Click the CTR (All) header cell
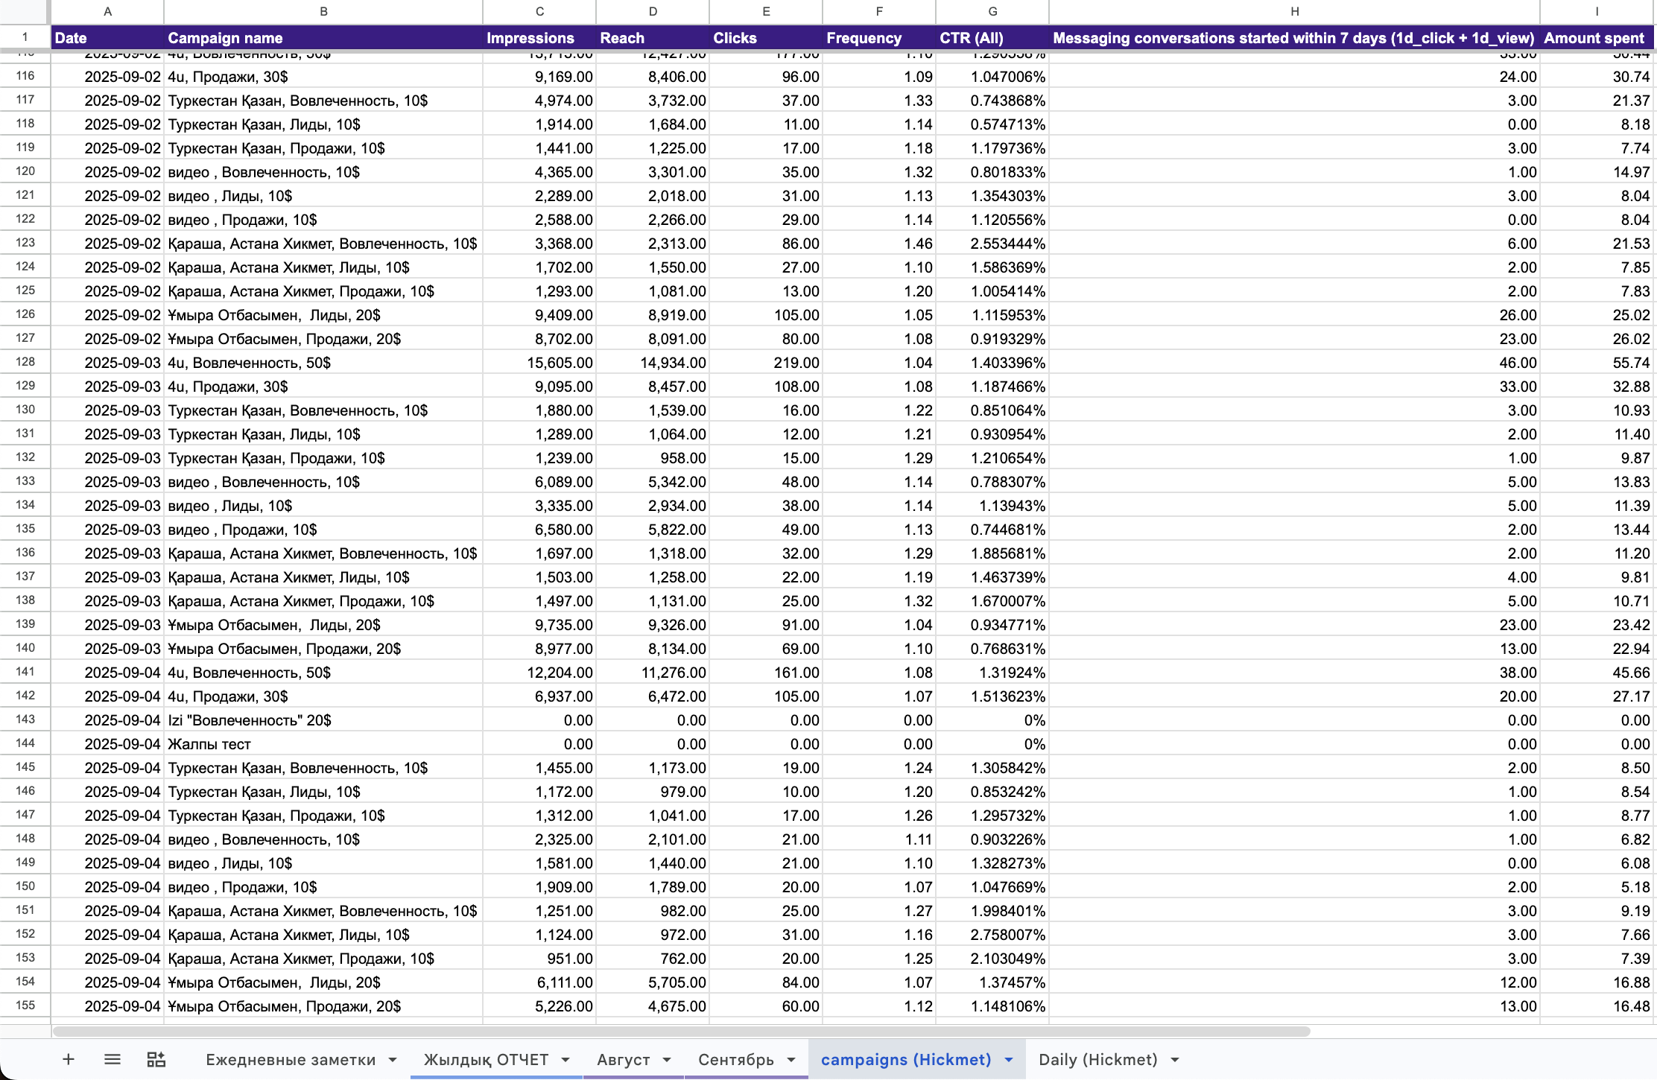1657x1080 pixels. (992, 38)
